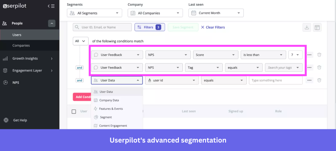Click the calendar icon in Last seen
The image size is (336, 151).
pyautogui.click(x=194, y=13)
